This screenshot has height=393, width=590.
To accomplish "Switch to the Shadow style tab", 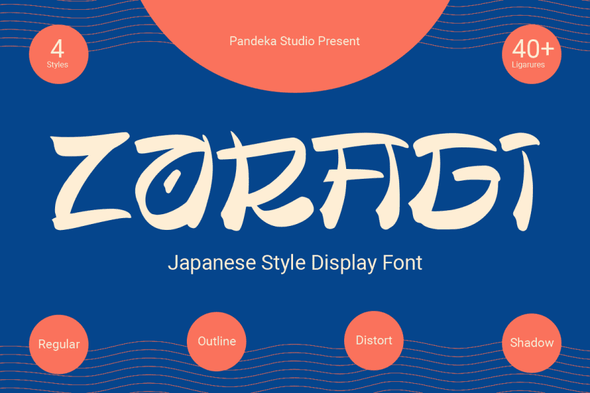I will (x=532, y=343).
